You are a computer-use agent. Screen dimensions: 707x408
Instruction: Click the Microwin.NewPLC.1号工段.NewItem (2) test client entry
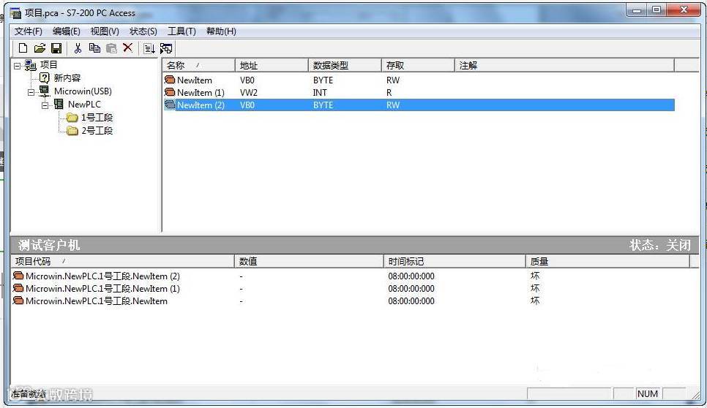[102, 276]
